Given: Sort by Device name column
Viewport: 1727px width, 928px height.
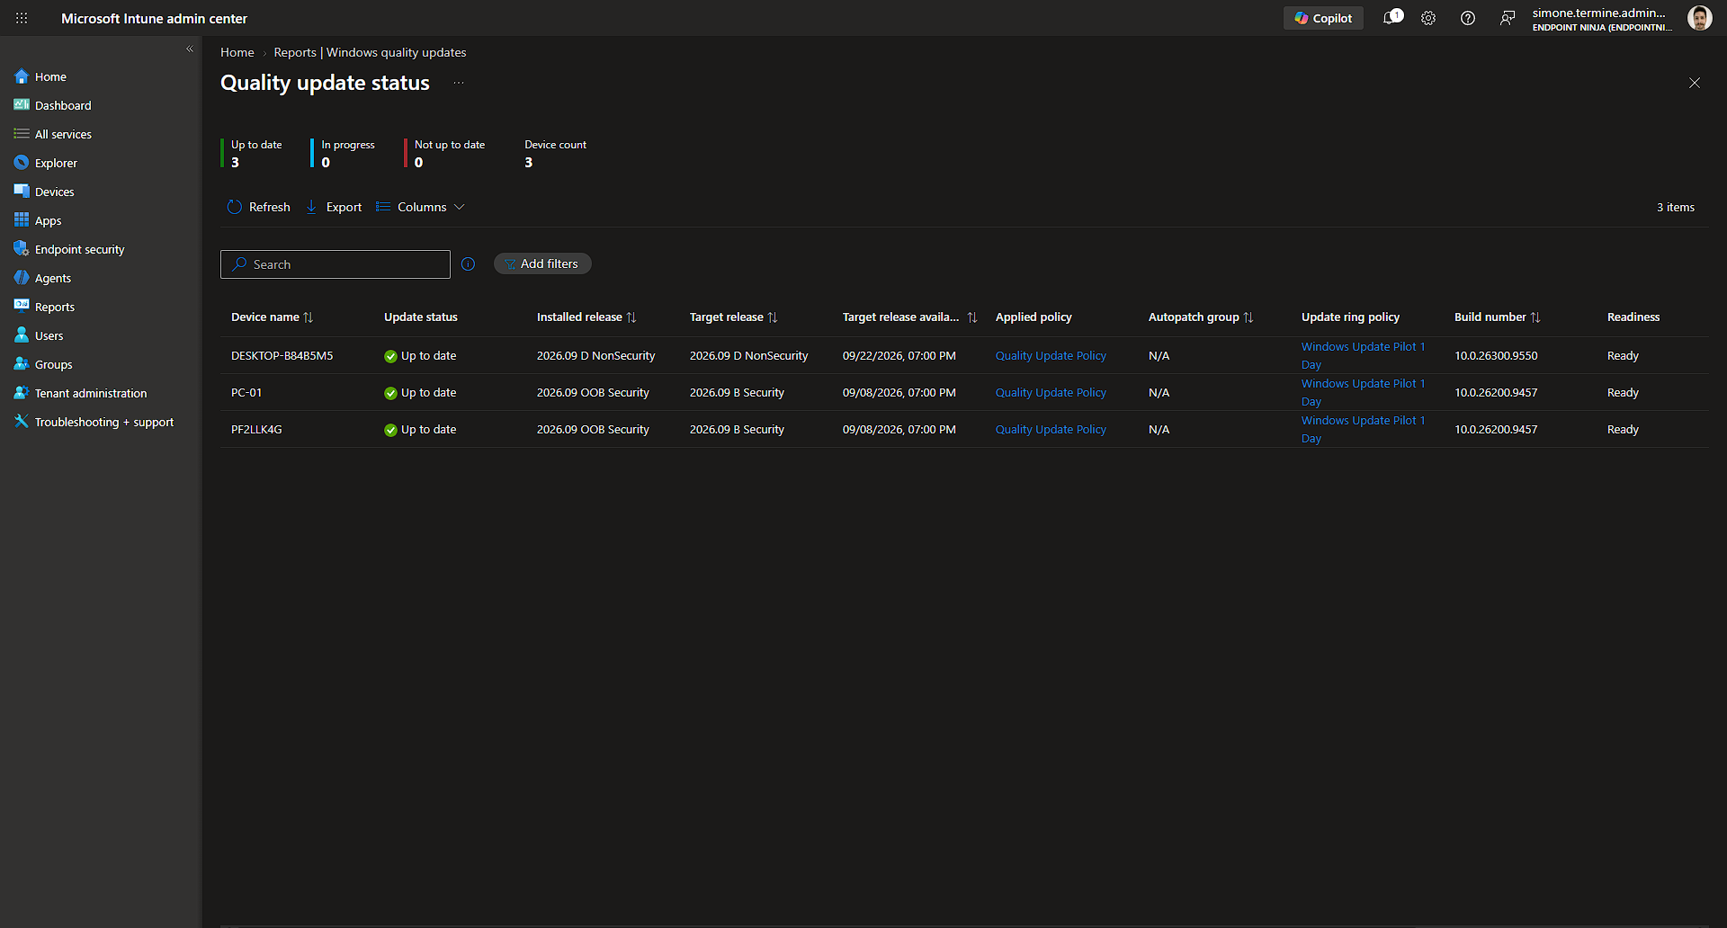Looking at the screenshot, I should click(x=309, y=317).
